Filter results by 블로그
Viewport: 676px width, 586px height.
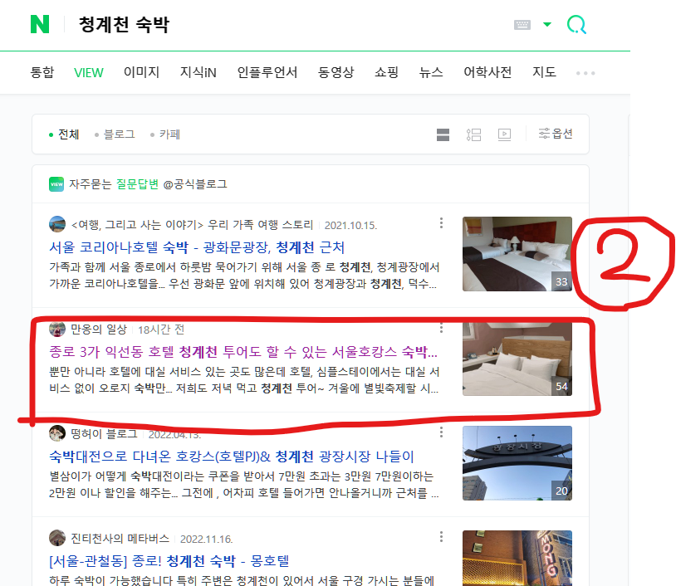tap(115, 134)
